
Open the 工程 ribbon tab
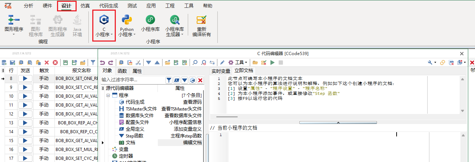(170, 6)
